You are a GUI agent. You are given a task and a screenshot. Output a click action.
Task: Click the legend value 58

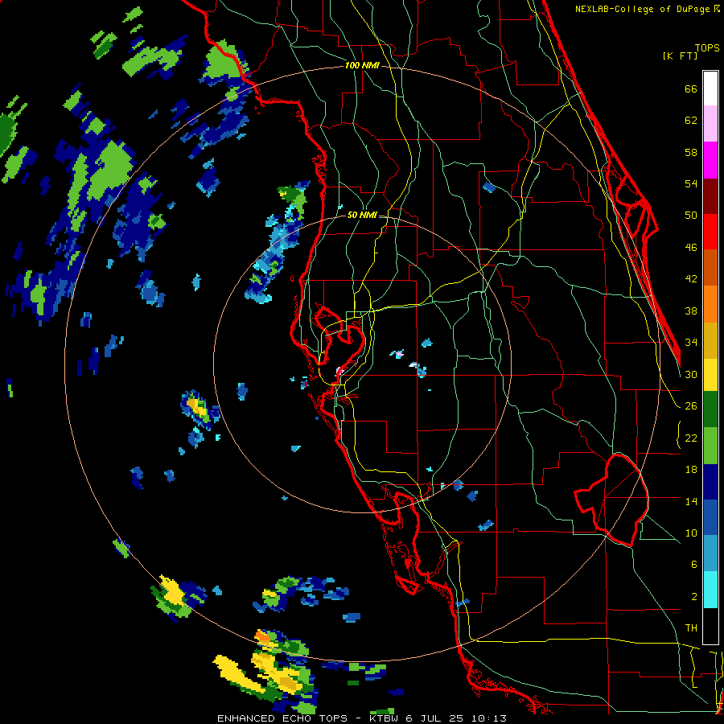[x=691, y=152]
